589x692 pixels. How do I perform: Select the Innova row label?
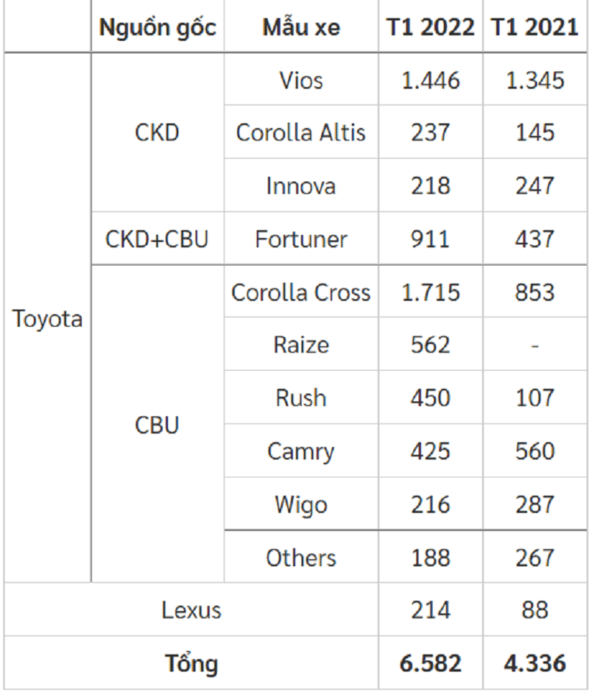pos(301,186)
